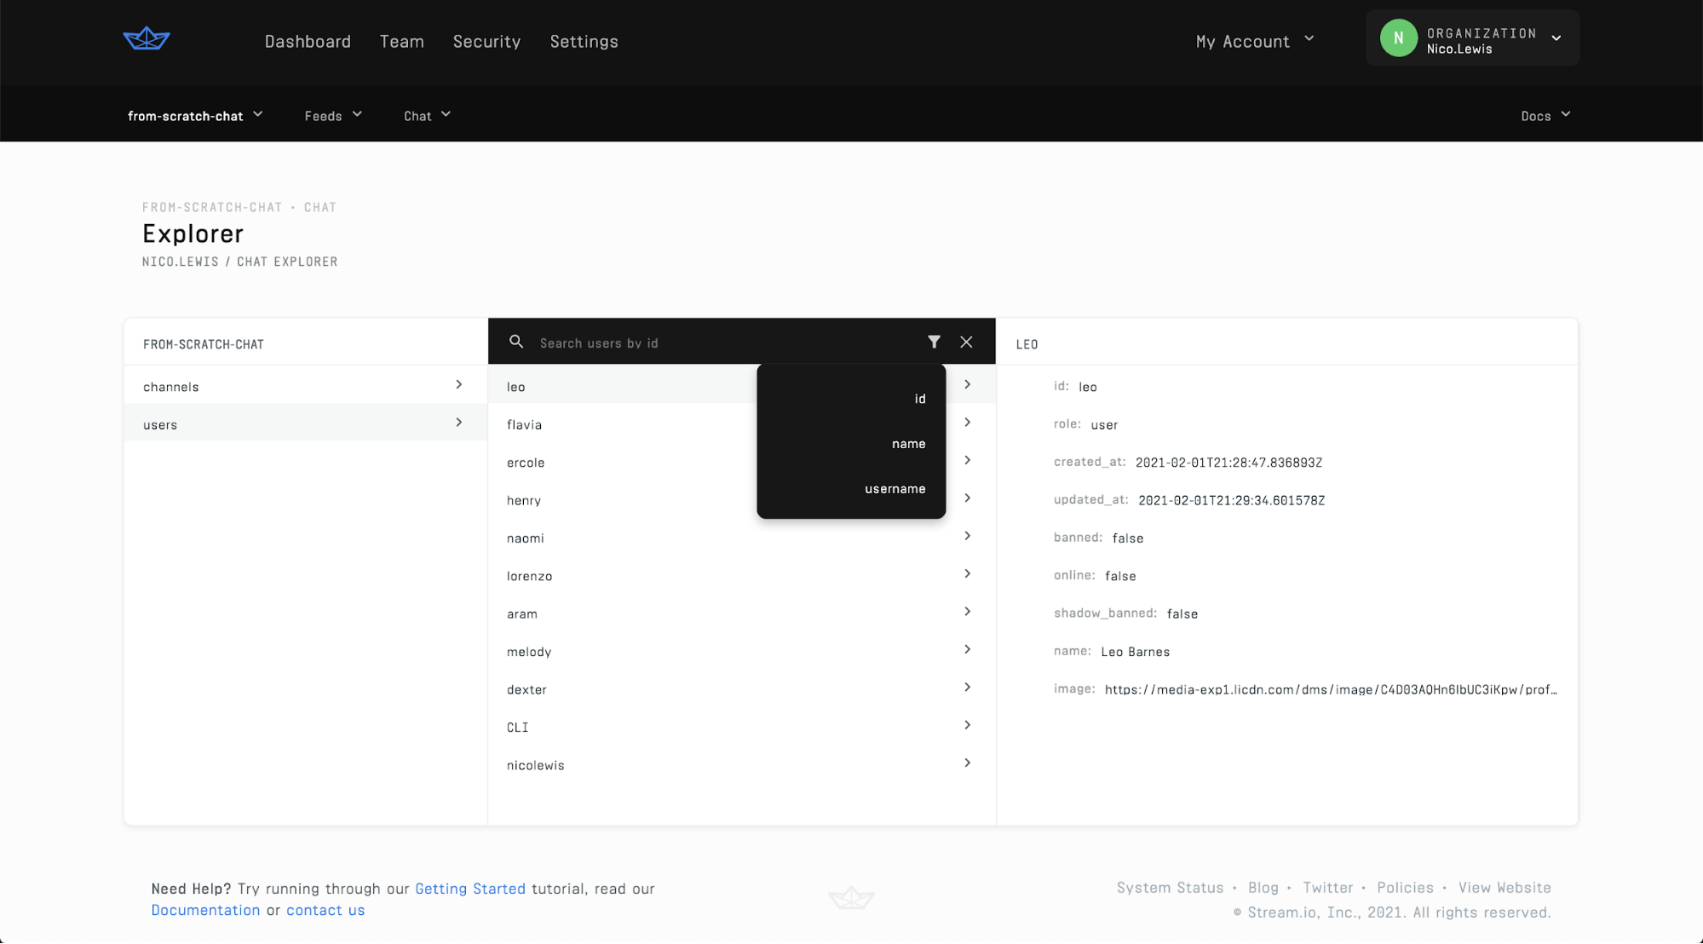The image size is (1703, 944).
Task: Close the user search dropdown
Action: tap(967, 342)
